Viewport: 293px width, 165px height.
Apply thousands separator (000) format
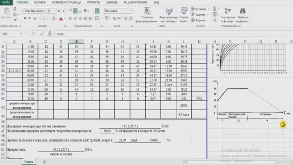click(119, 18)
